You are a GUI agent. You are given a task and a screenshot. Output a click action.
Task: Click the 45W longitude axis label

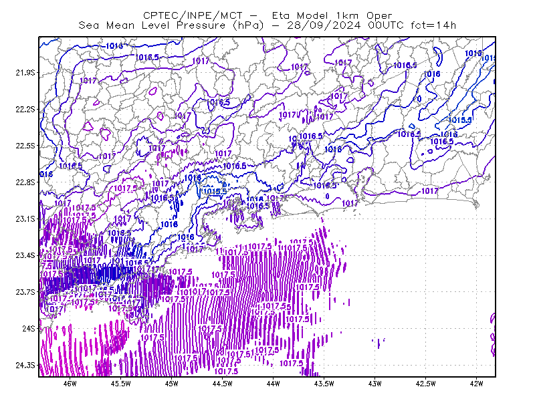coord(172,384)
